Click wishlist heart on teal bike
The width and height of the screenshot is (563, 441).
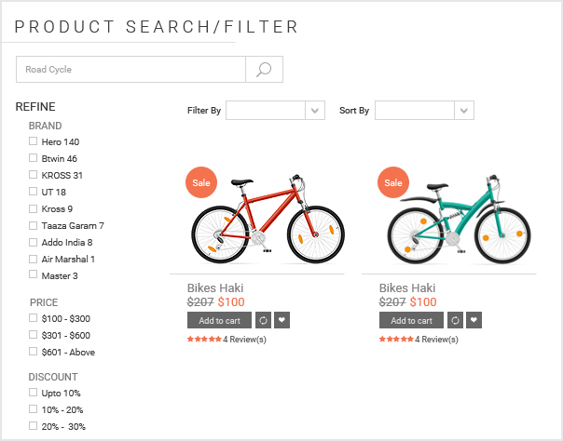point(474,321)
